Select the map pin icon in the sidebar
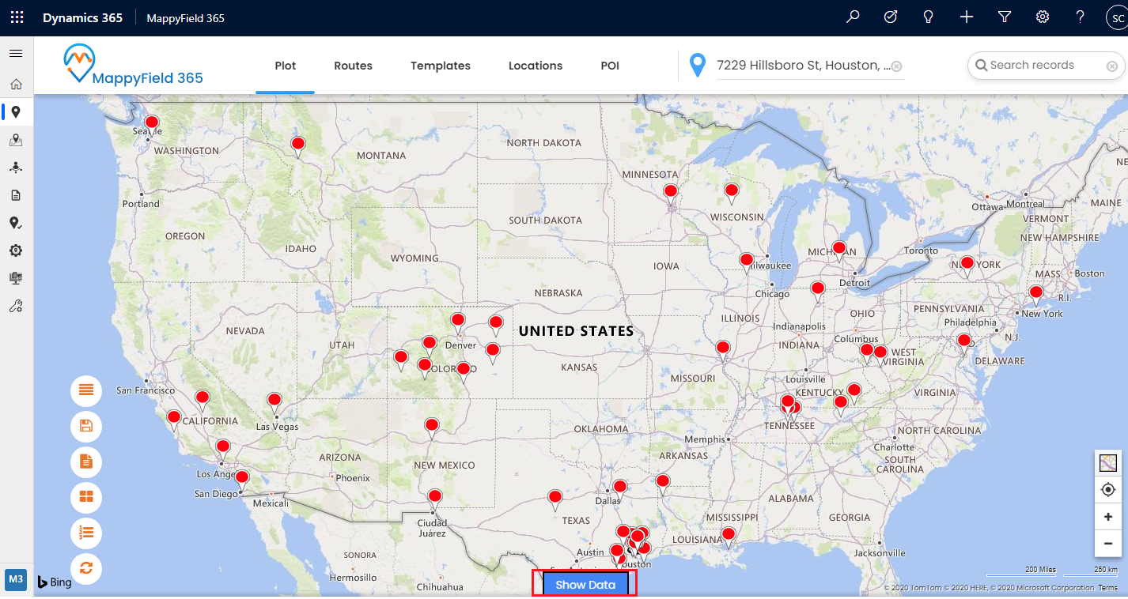1128x599 pixels. [x=16, y=112]
